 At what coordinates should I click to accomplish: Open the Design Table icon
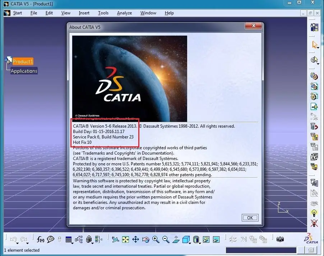(68, 239)
